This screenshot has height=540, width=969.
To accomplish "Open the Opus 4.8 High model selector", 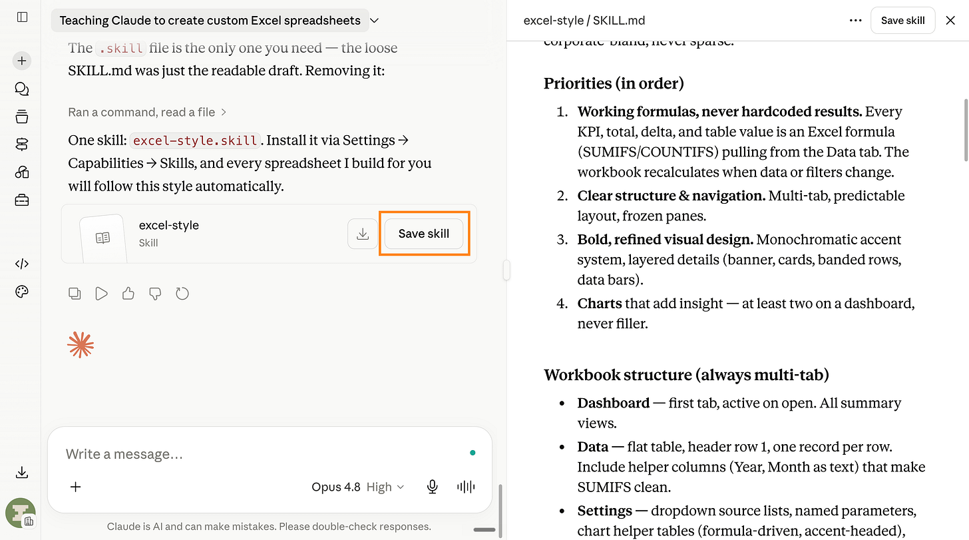I will click(358, 487).
